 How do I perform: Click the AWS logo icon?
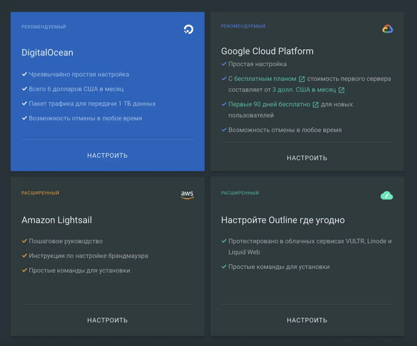tap(187, 195)
